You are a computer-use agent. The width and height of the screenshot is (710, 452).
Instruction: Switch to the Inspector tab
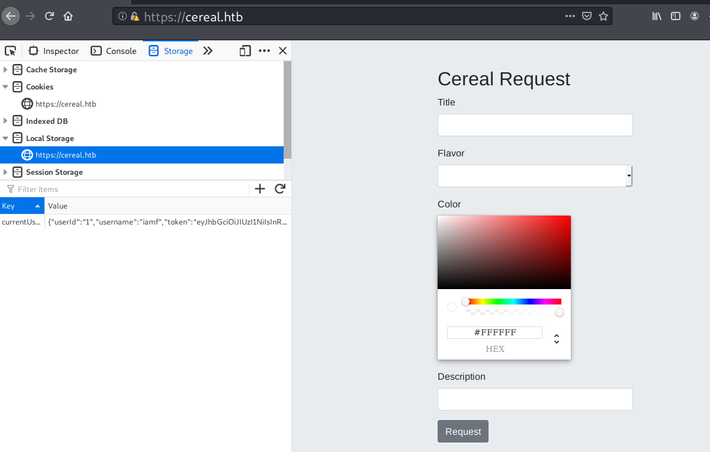54,51
